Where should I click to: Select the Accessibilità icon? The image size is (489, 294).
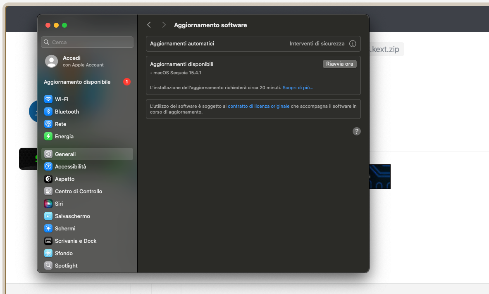(x=48, y=167)
